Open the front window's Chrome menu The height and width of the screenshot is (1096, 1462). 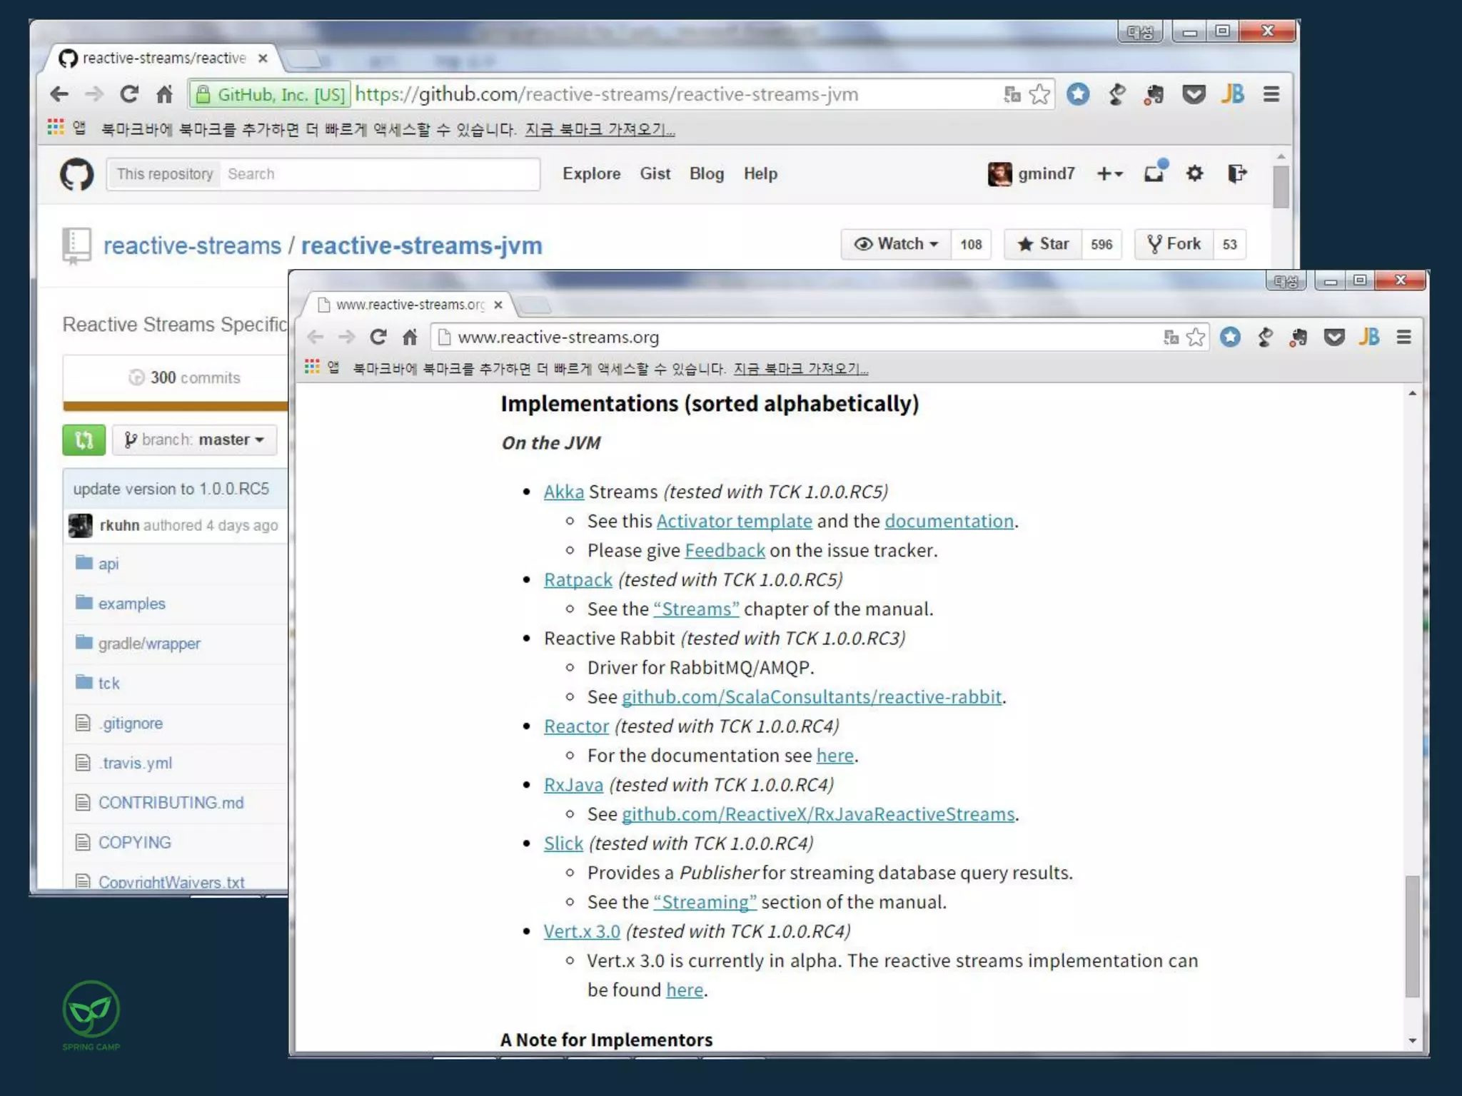coord(1403,337)
